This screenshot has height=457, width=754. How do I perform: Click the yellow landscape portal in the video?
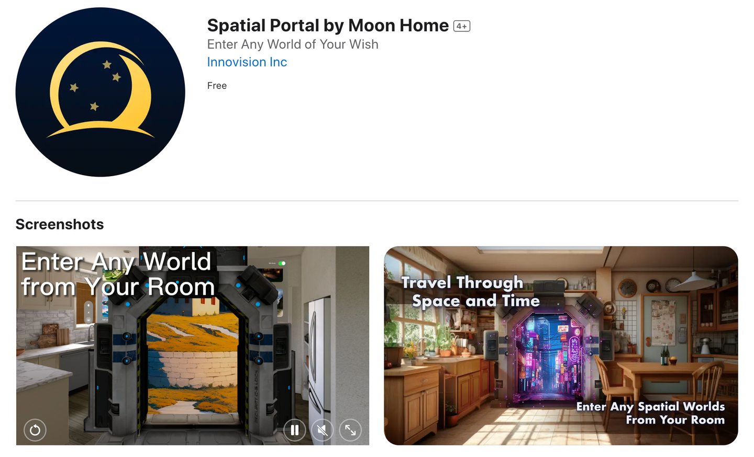tap(192, 361)
